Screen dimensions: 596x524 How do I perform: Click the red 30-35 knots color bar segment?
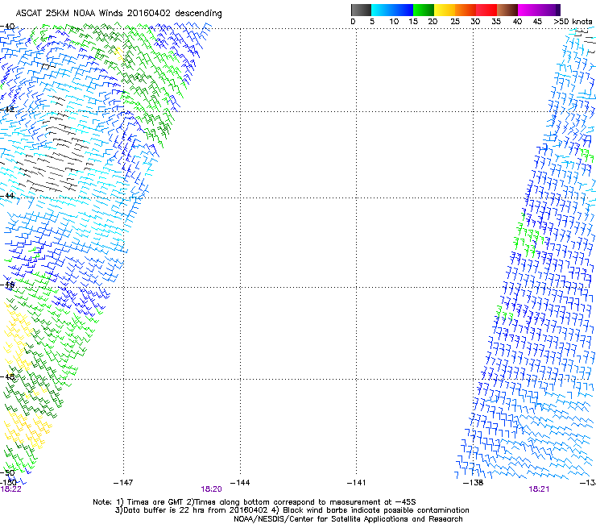486,10
